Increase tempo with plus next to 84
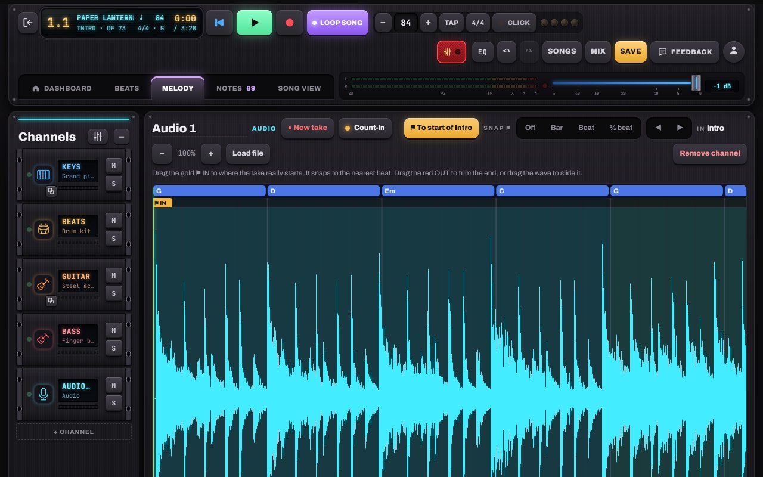Screen dimensions: 763x477 (428, 23)
